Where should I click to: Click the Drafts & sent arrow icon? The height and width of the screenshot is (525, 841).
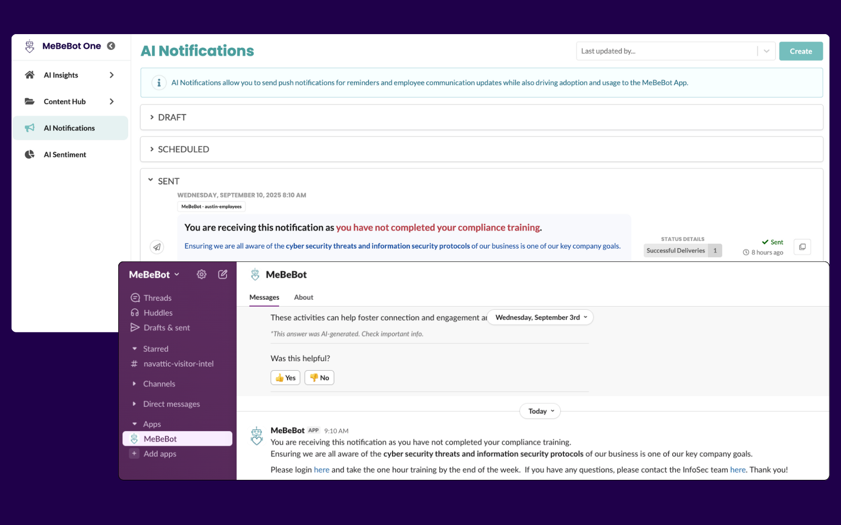[135, 328]
